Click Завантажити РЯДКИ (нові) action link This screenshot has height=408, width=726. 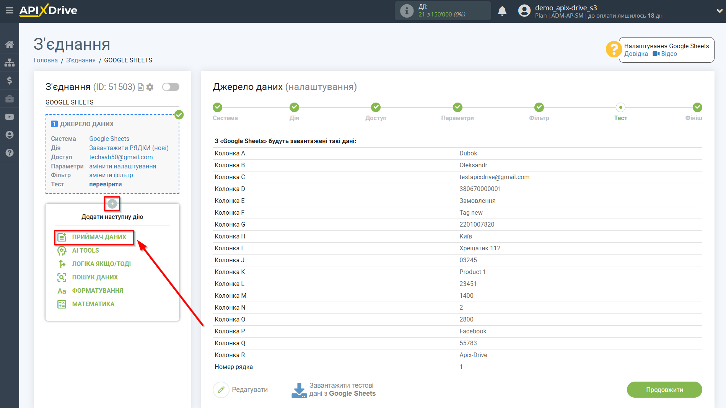pos(129,148)
